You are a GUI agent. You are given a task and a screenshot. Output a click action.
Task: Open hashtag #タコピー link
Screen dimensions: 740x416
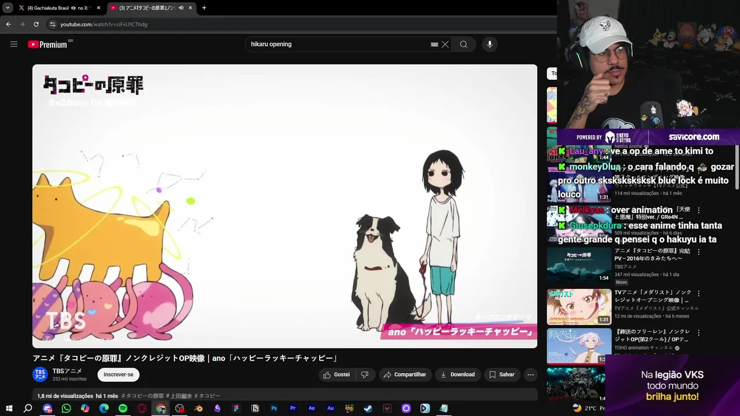coord(208,396)
